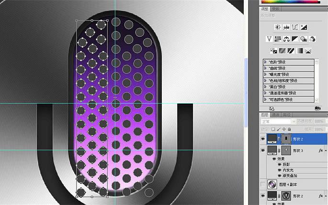
Task: Click the fx icon on 形状 3 layer
Action: (320, 151)
